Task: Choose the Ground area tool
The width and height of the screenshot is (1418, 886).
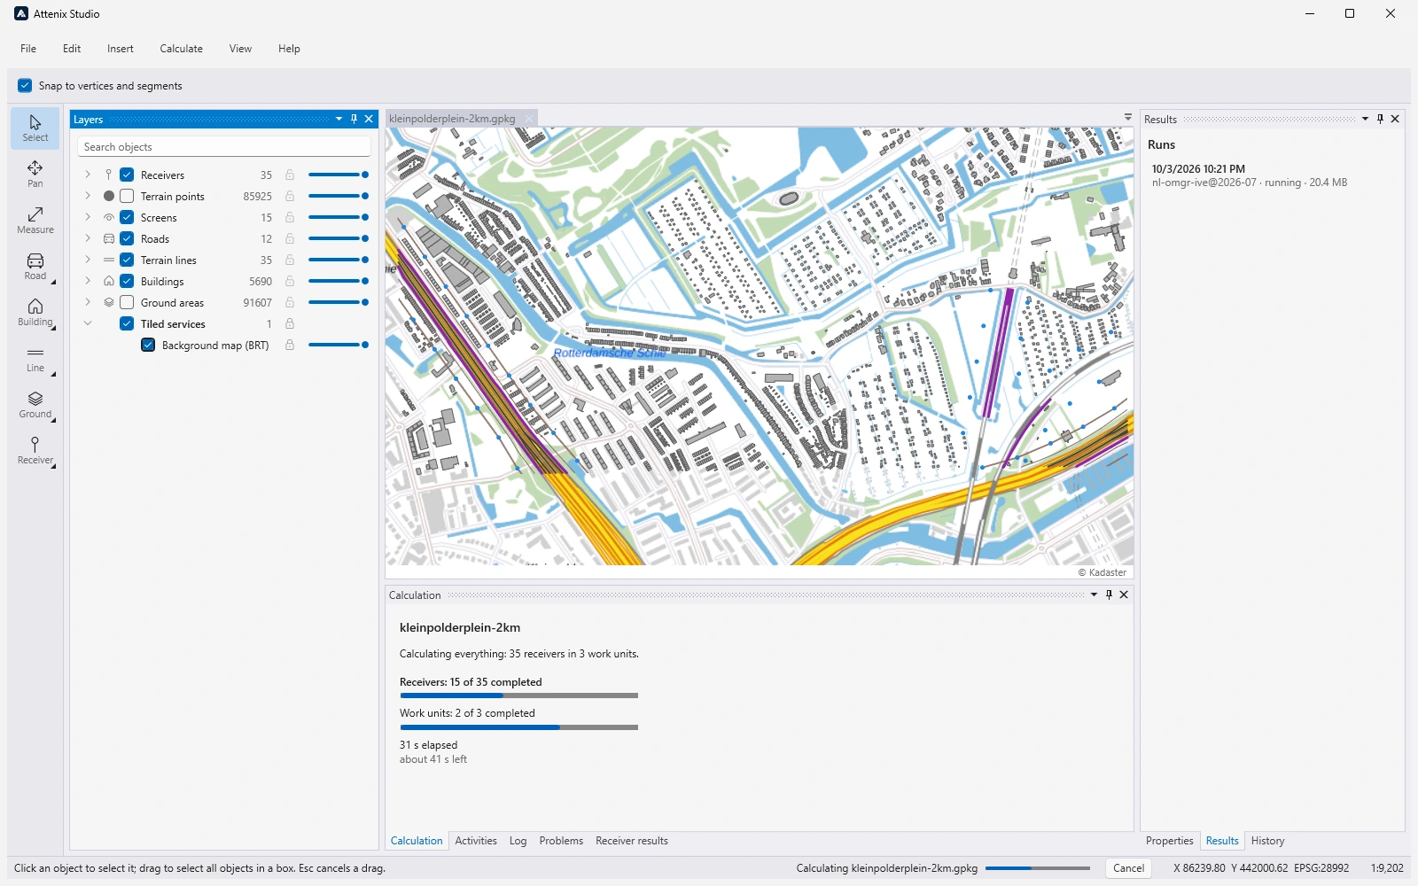Action: point(35,404)
